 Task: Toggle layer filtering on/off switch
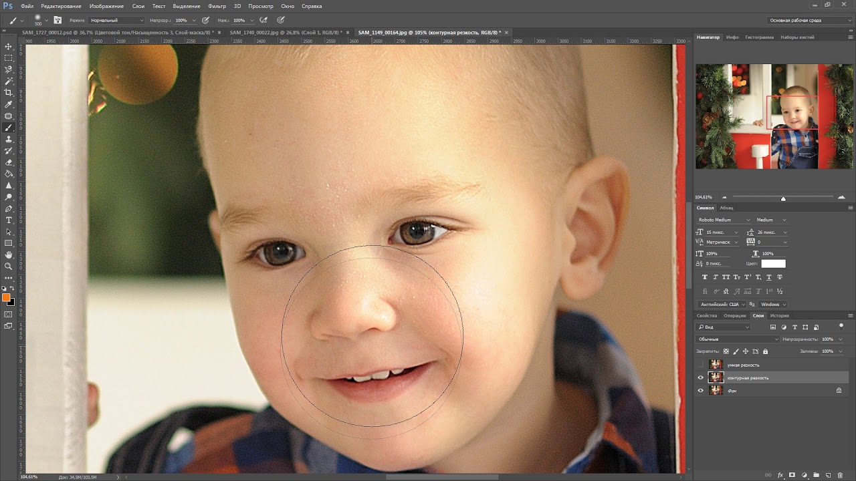click(x=841, y=326)
